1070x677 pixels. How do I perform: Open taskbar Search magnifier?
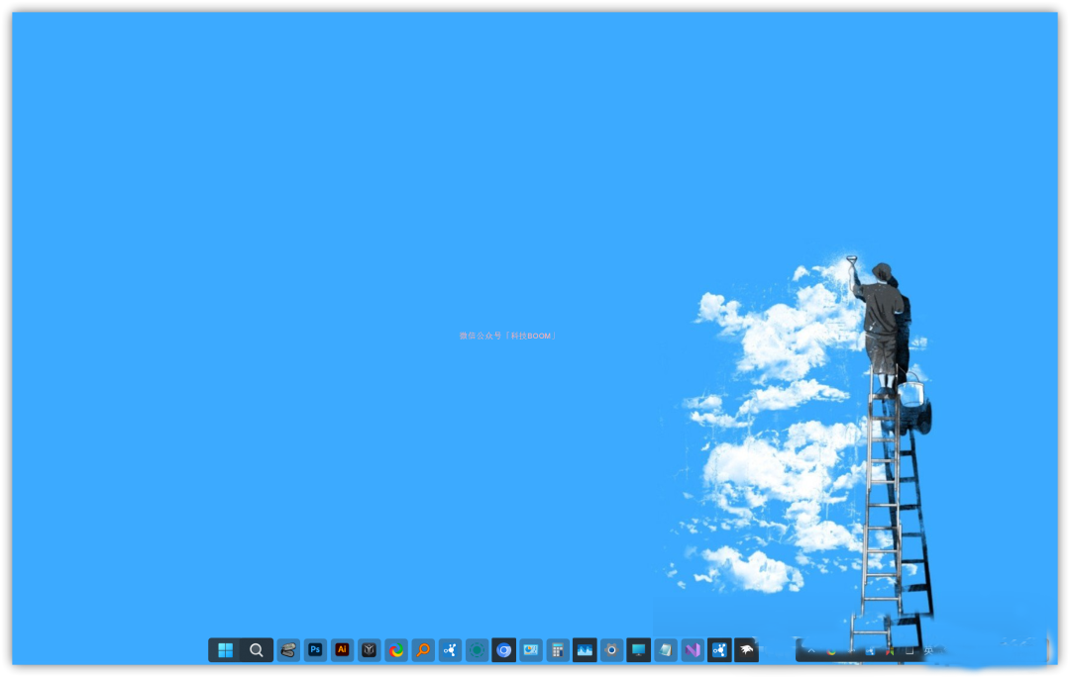click(x=256, y=650)
